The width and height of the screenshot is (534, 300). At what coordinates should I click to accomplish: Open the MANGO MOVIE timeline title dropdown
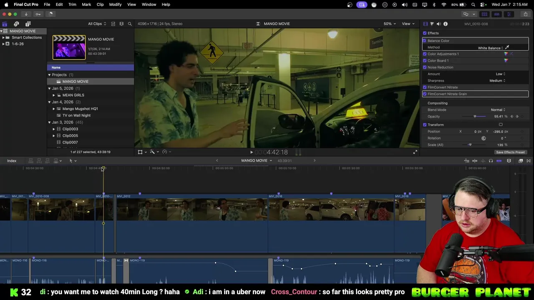(x=257, y=161)
